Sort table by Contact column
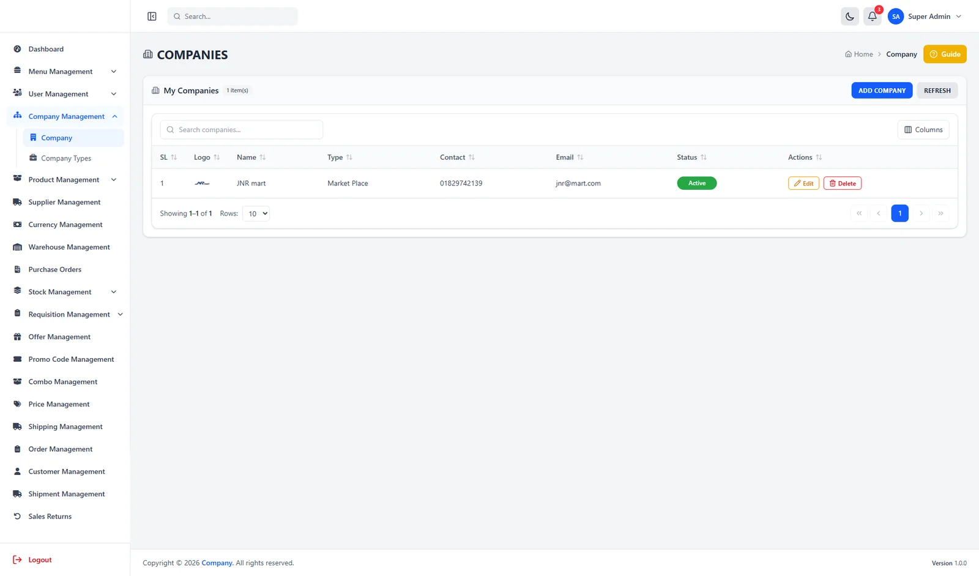 pyautogui.click(x=457, y=157)
